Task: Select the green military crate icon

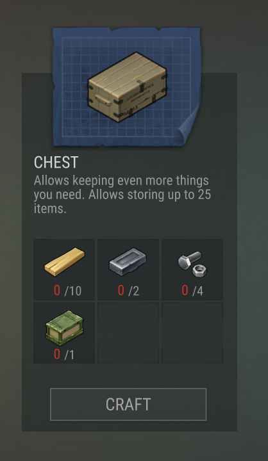Action: tap(65, 327)
